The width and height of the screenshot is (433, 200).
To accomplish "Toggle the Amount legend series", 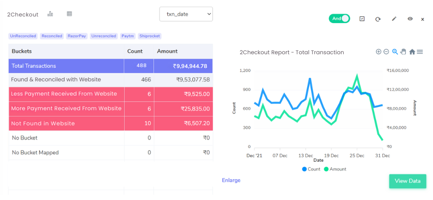I will coord(335,169).
